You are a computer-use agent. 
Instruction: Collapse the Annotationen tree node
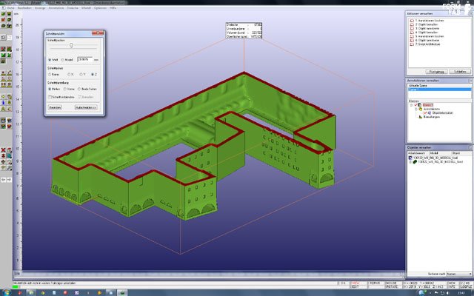tap(416, 109)
